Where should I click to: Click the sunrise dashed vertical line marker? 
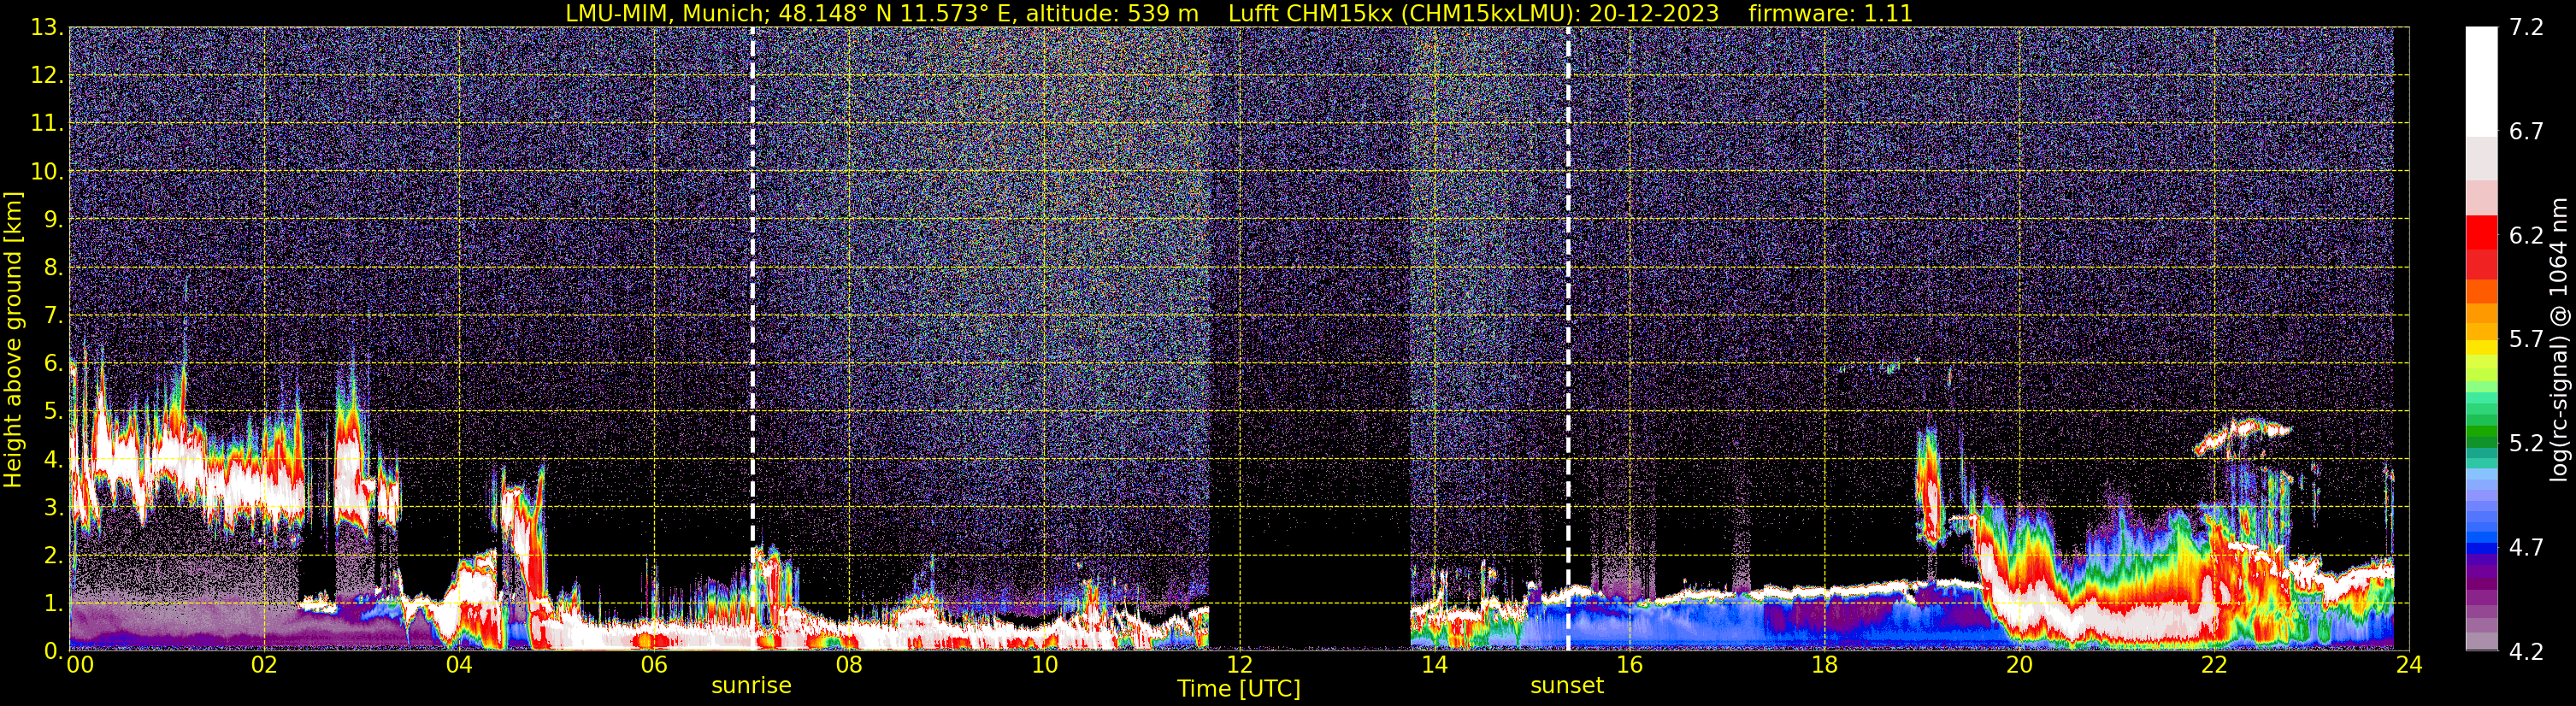pos(752,338)
